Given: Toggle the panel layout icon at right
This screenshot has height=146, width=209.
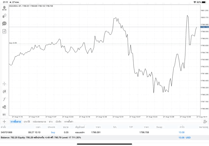Looking at the screenshot, I should [205, 122].
